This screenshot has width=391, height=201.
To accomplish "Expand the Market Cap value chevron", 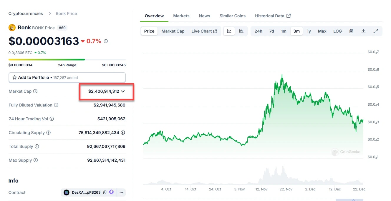I will tap(123, 91).
